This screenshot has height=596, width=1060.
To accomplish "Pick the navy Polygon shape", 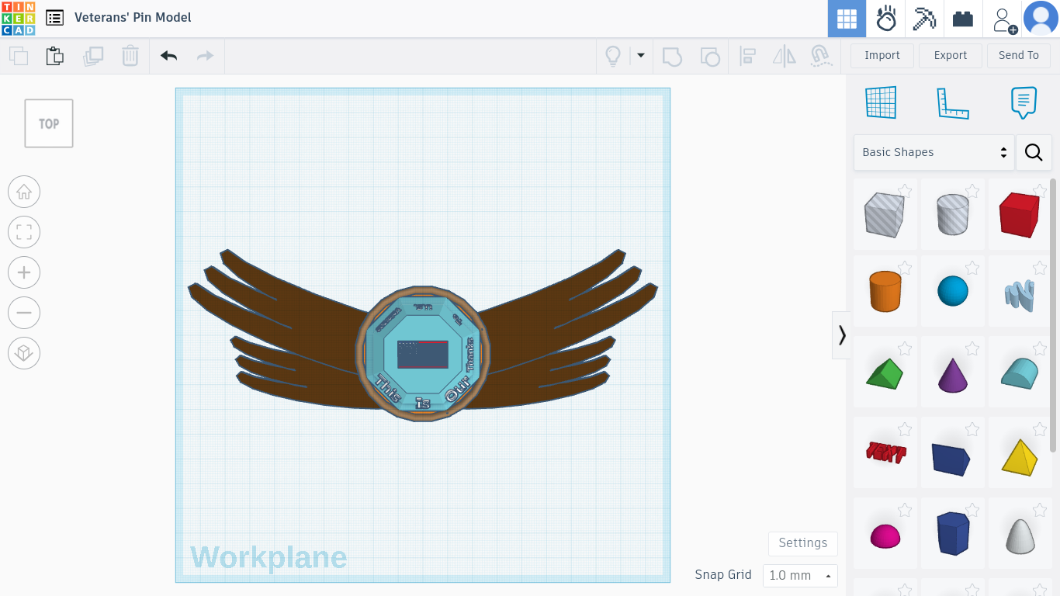I will (x=953, y=532).
